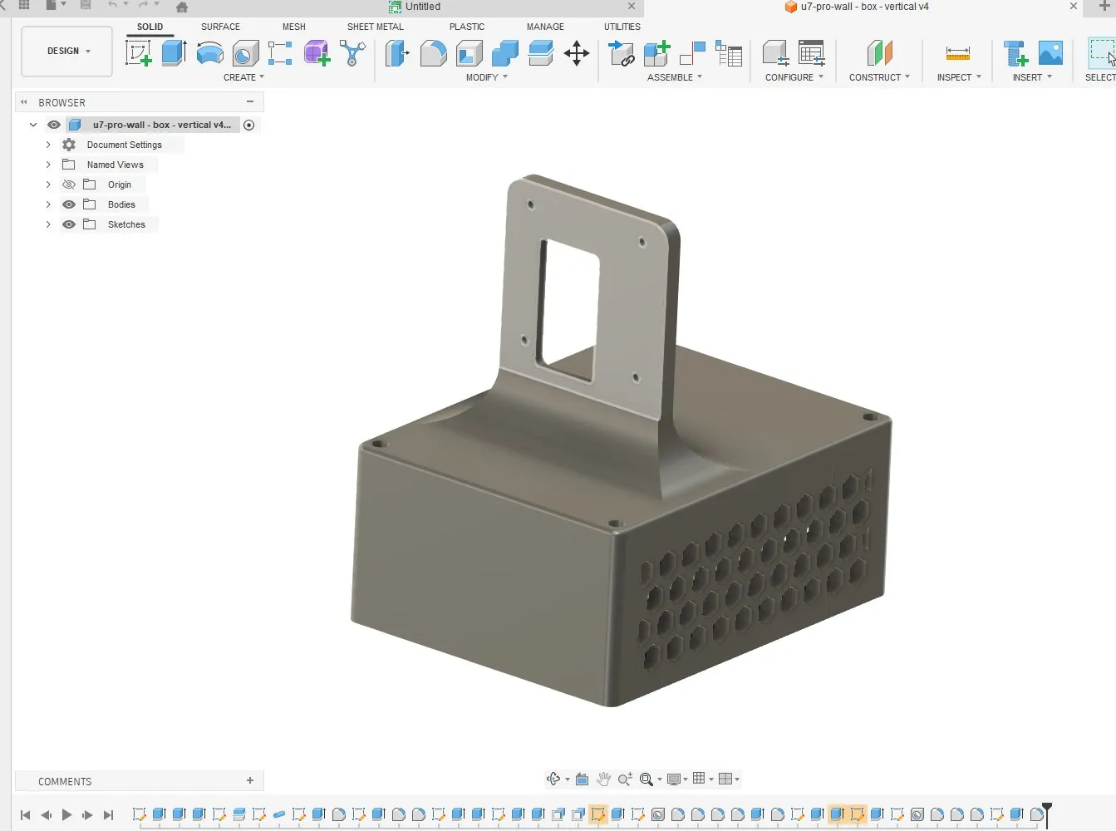Viewport: 1116px width, 831px height.
Task: Select the Hole tool
Action: [x=245, y=53]
